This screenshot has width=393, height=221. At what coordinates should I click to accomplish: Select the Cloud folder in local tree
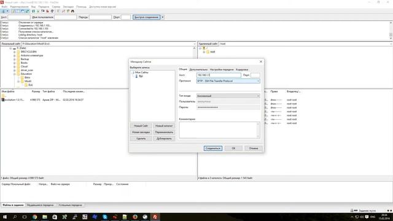(x=24, y=66)
